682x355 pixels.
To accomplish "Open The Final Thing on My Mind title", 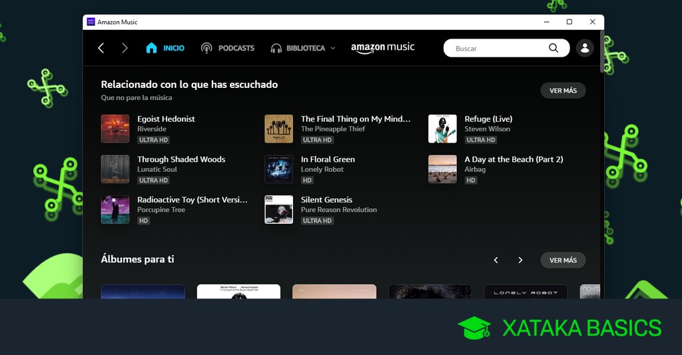I will [x=356, y=119].
